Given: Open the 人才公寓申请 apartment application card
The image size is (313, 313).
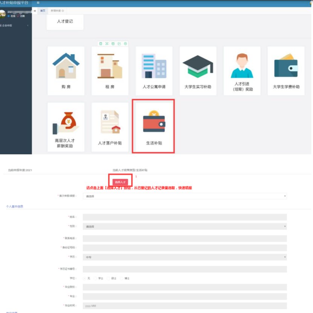Looking at the screenshot, I should coord(154,71).
